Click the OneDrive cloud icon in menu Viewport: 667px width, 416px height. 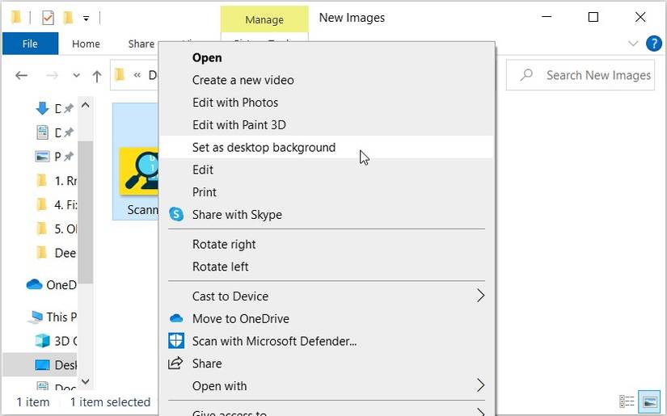tap(175, 318)
